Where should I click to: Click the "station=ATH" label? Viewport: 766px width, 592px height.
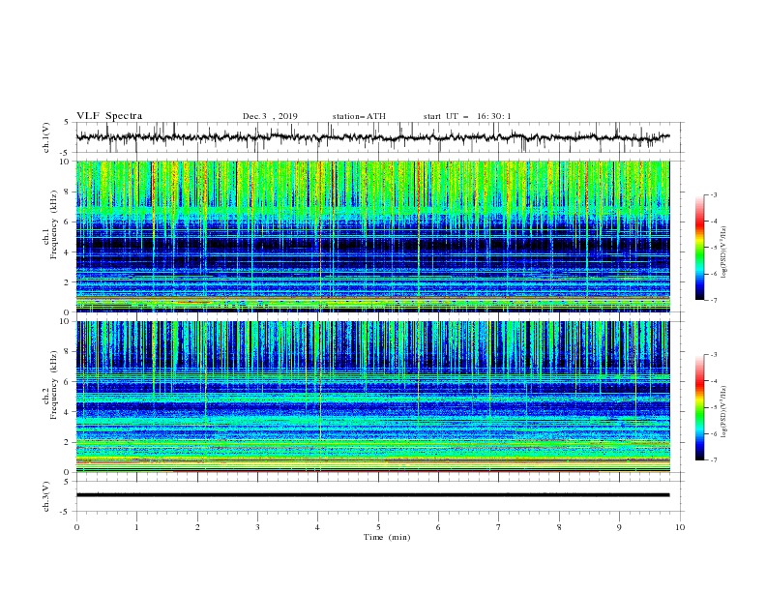(359, 116)
